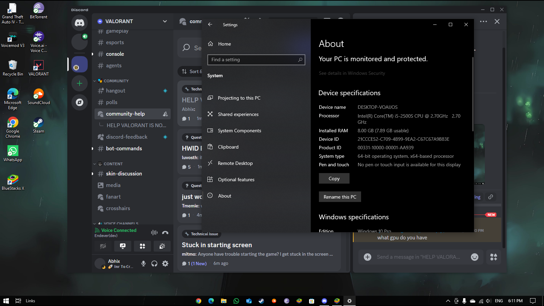Turn on camera in Discord voice panel
This screenshot has width=544, height=306.
click(x=103, y=246)
